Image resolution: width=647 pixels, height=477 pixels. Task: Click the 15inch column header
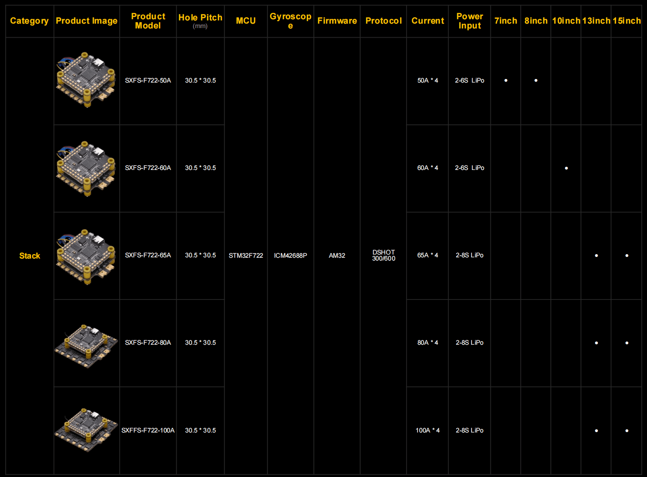627,21
